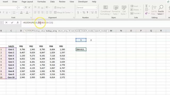Center text horizontally
Image resolution: width=170 pixels, height=95 pixels.
point(39,12)
